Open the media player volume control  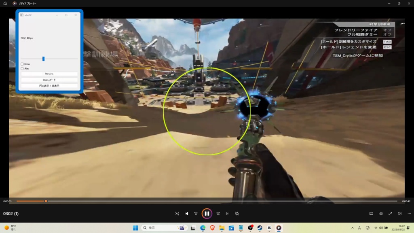[x=381, y=214]
